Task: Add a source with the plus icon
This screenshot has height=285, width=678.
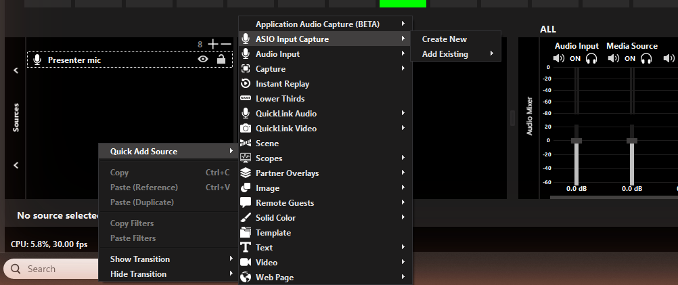Action: click(212, 44)
